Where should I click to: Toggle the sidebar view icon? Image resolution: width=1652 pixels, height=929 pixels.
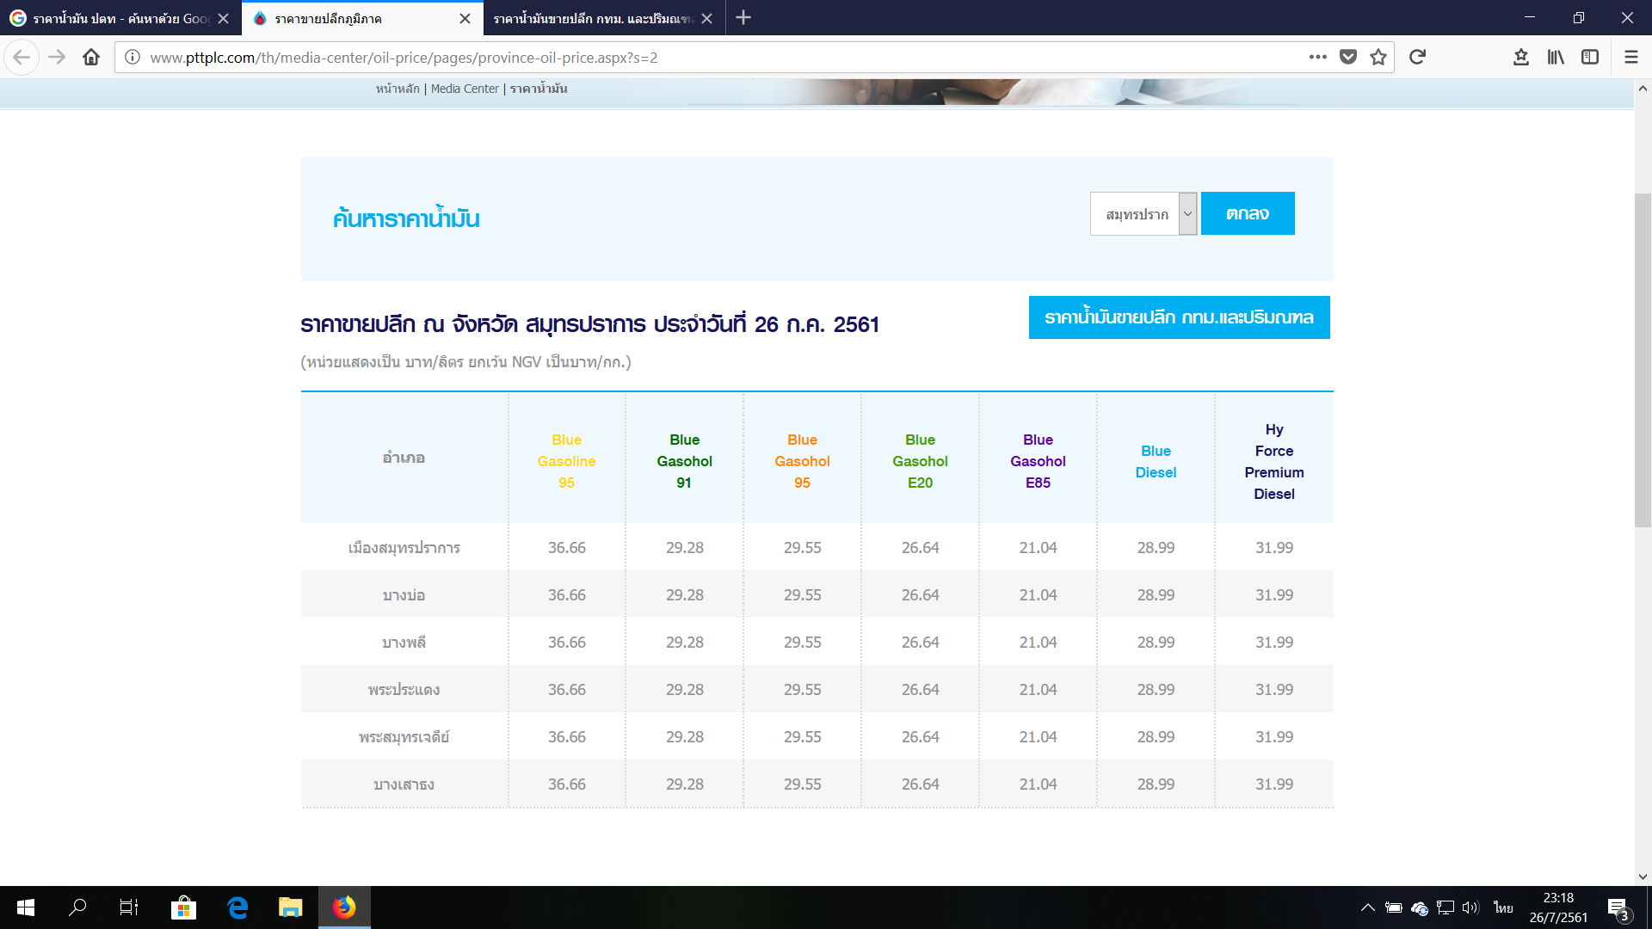tap(1590, 58)
